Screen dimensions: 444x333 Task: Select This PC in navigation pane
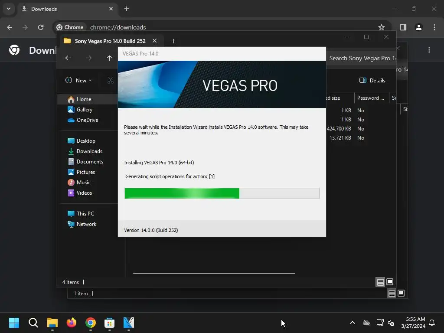(85, 214)
